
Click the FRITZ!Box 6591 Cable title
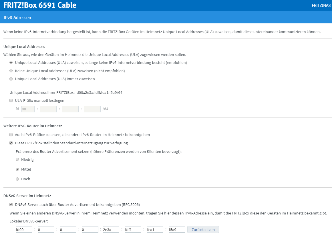coord(40,5)
